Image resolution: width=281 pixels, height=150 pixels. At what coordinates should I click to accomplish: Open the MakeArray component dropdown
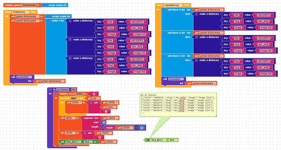pos(20,12)
